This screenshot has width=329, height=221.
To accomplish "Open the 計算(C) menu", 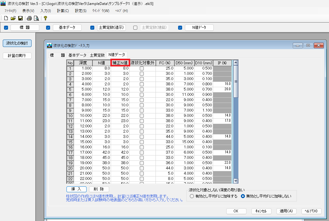I will point(63,11).
